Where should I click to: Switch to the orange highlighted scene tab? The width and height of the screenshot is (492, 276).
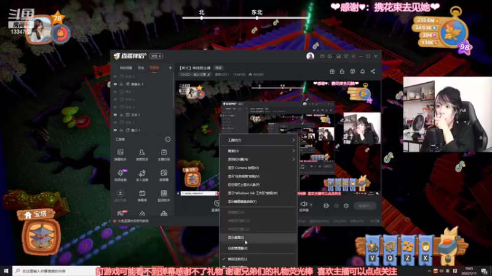[154, 68]
